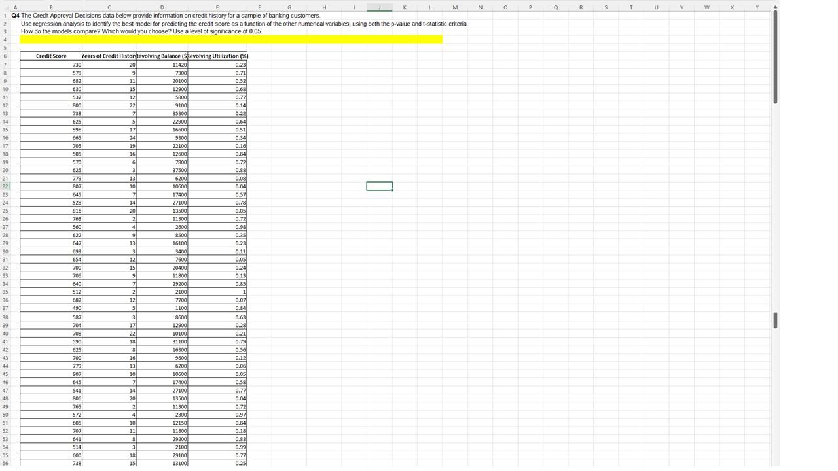The width and height of the screenshot is (838, 471).
Task: Click the Revolving Utilization header cell
Action: click(x=217, y=56)
